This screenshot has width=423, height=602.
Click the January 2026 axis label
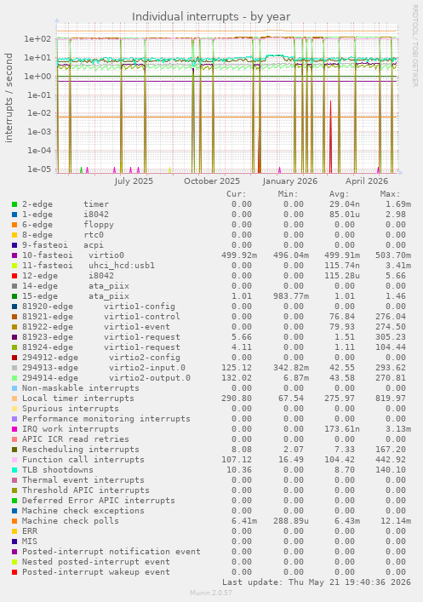pos(290,181)
